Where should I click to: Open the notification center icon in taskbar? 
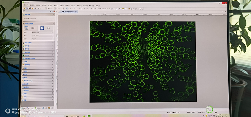coord(226,115)
